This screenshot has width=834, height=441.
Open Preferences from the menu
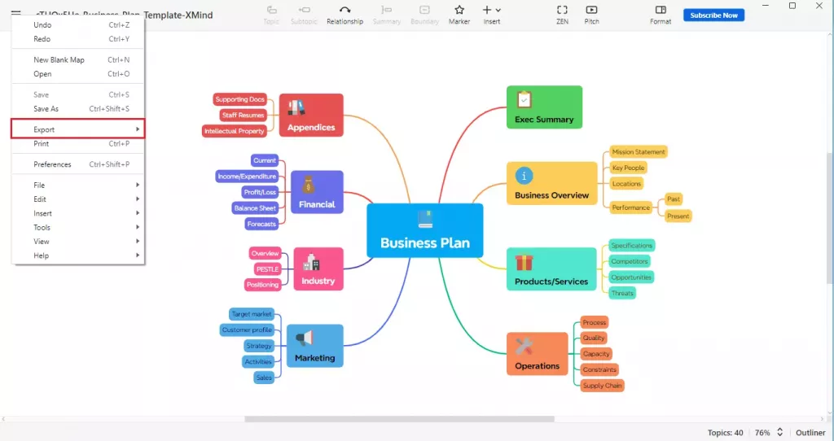[78, 164]
